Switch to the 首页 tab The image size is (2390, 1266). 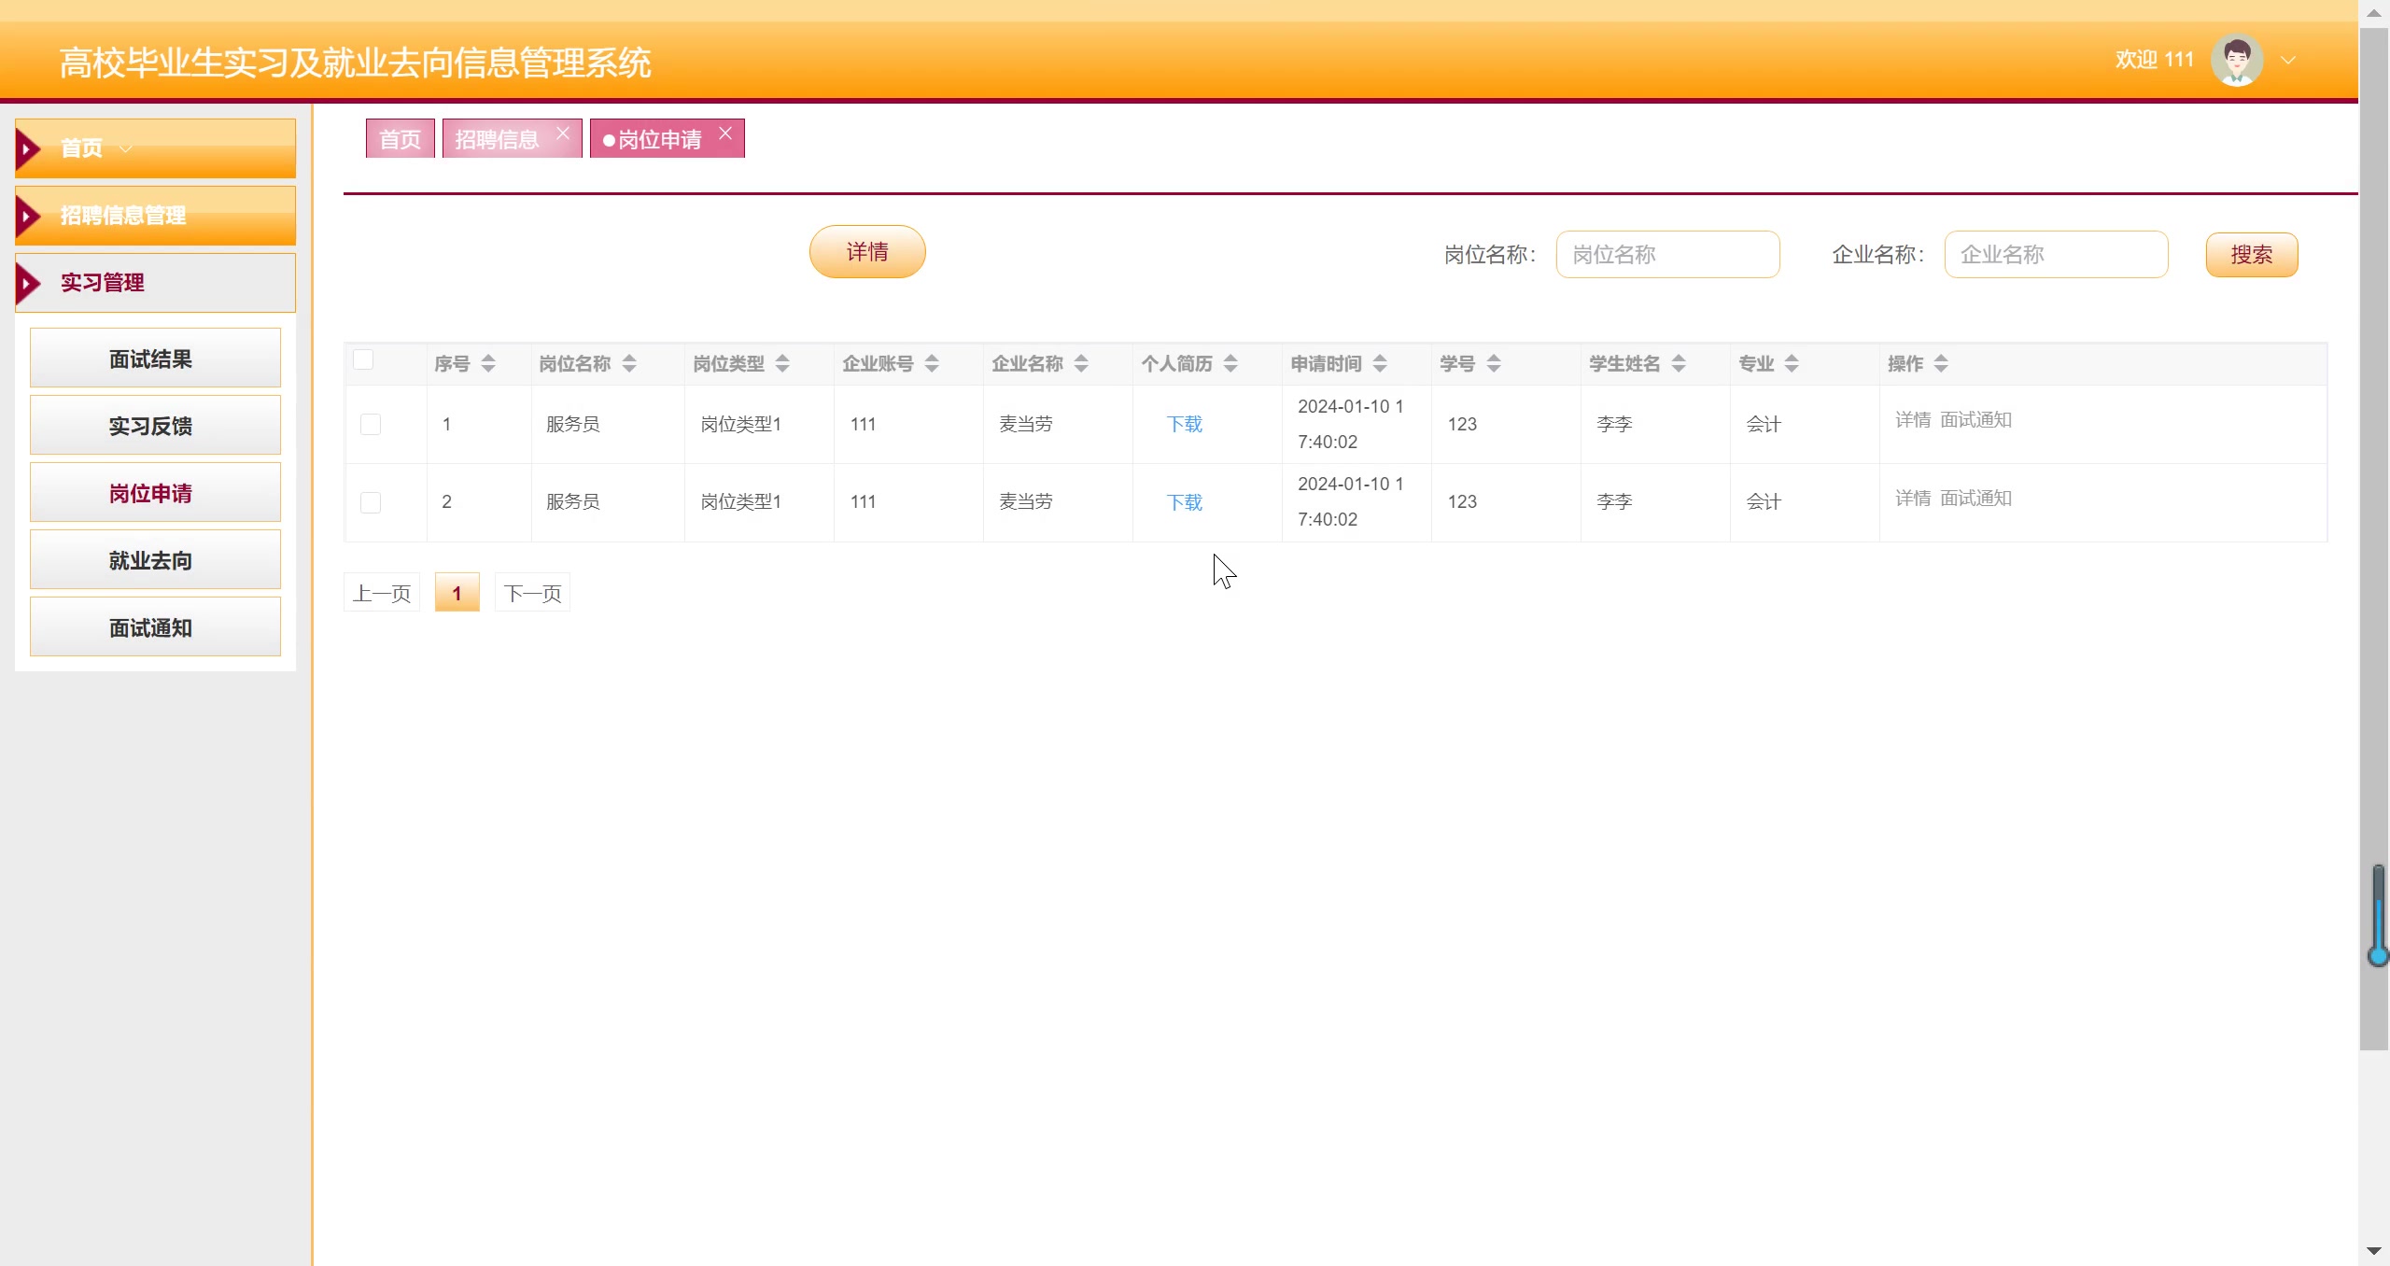(x=400, y=139)
